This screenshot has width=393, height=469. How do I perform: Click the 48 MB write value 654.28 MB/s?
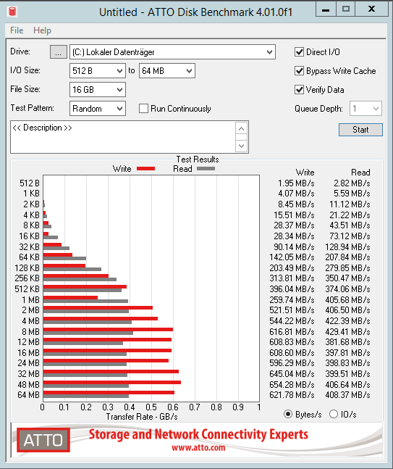point(292,384)
